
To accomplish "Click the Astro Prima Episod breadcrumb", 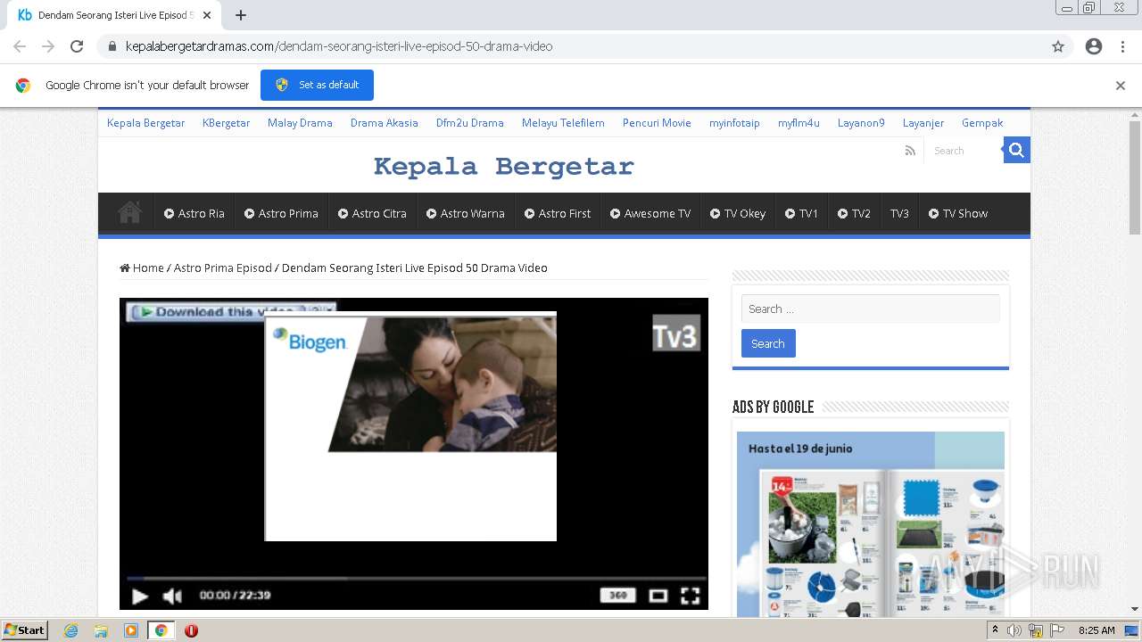I will [x=223, y=267].
